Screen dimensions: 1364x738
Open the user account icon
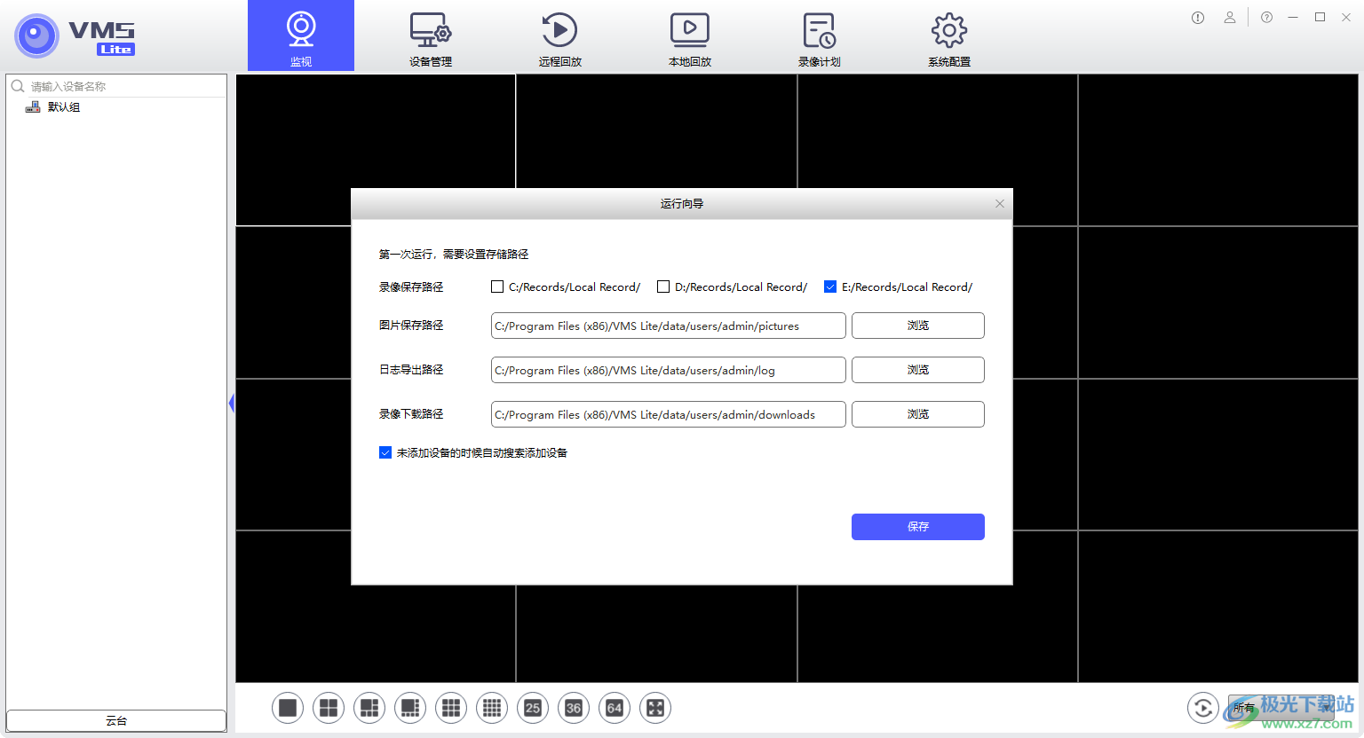(1230, 17)
